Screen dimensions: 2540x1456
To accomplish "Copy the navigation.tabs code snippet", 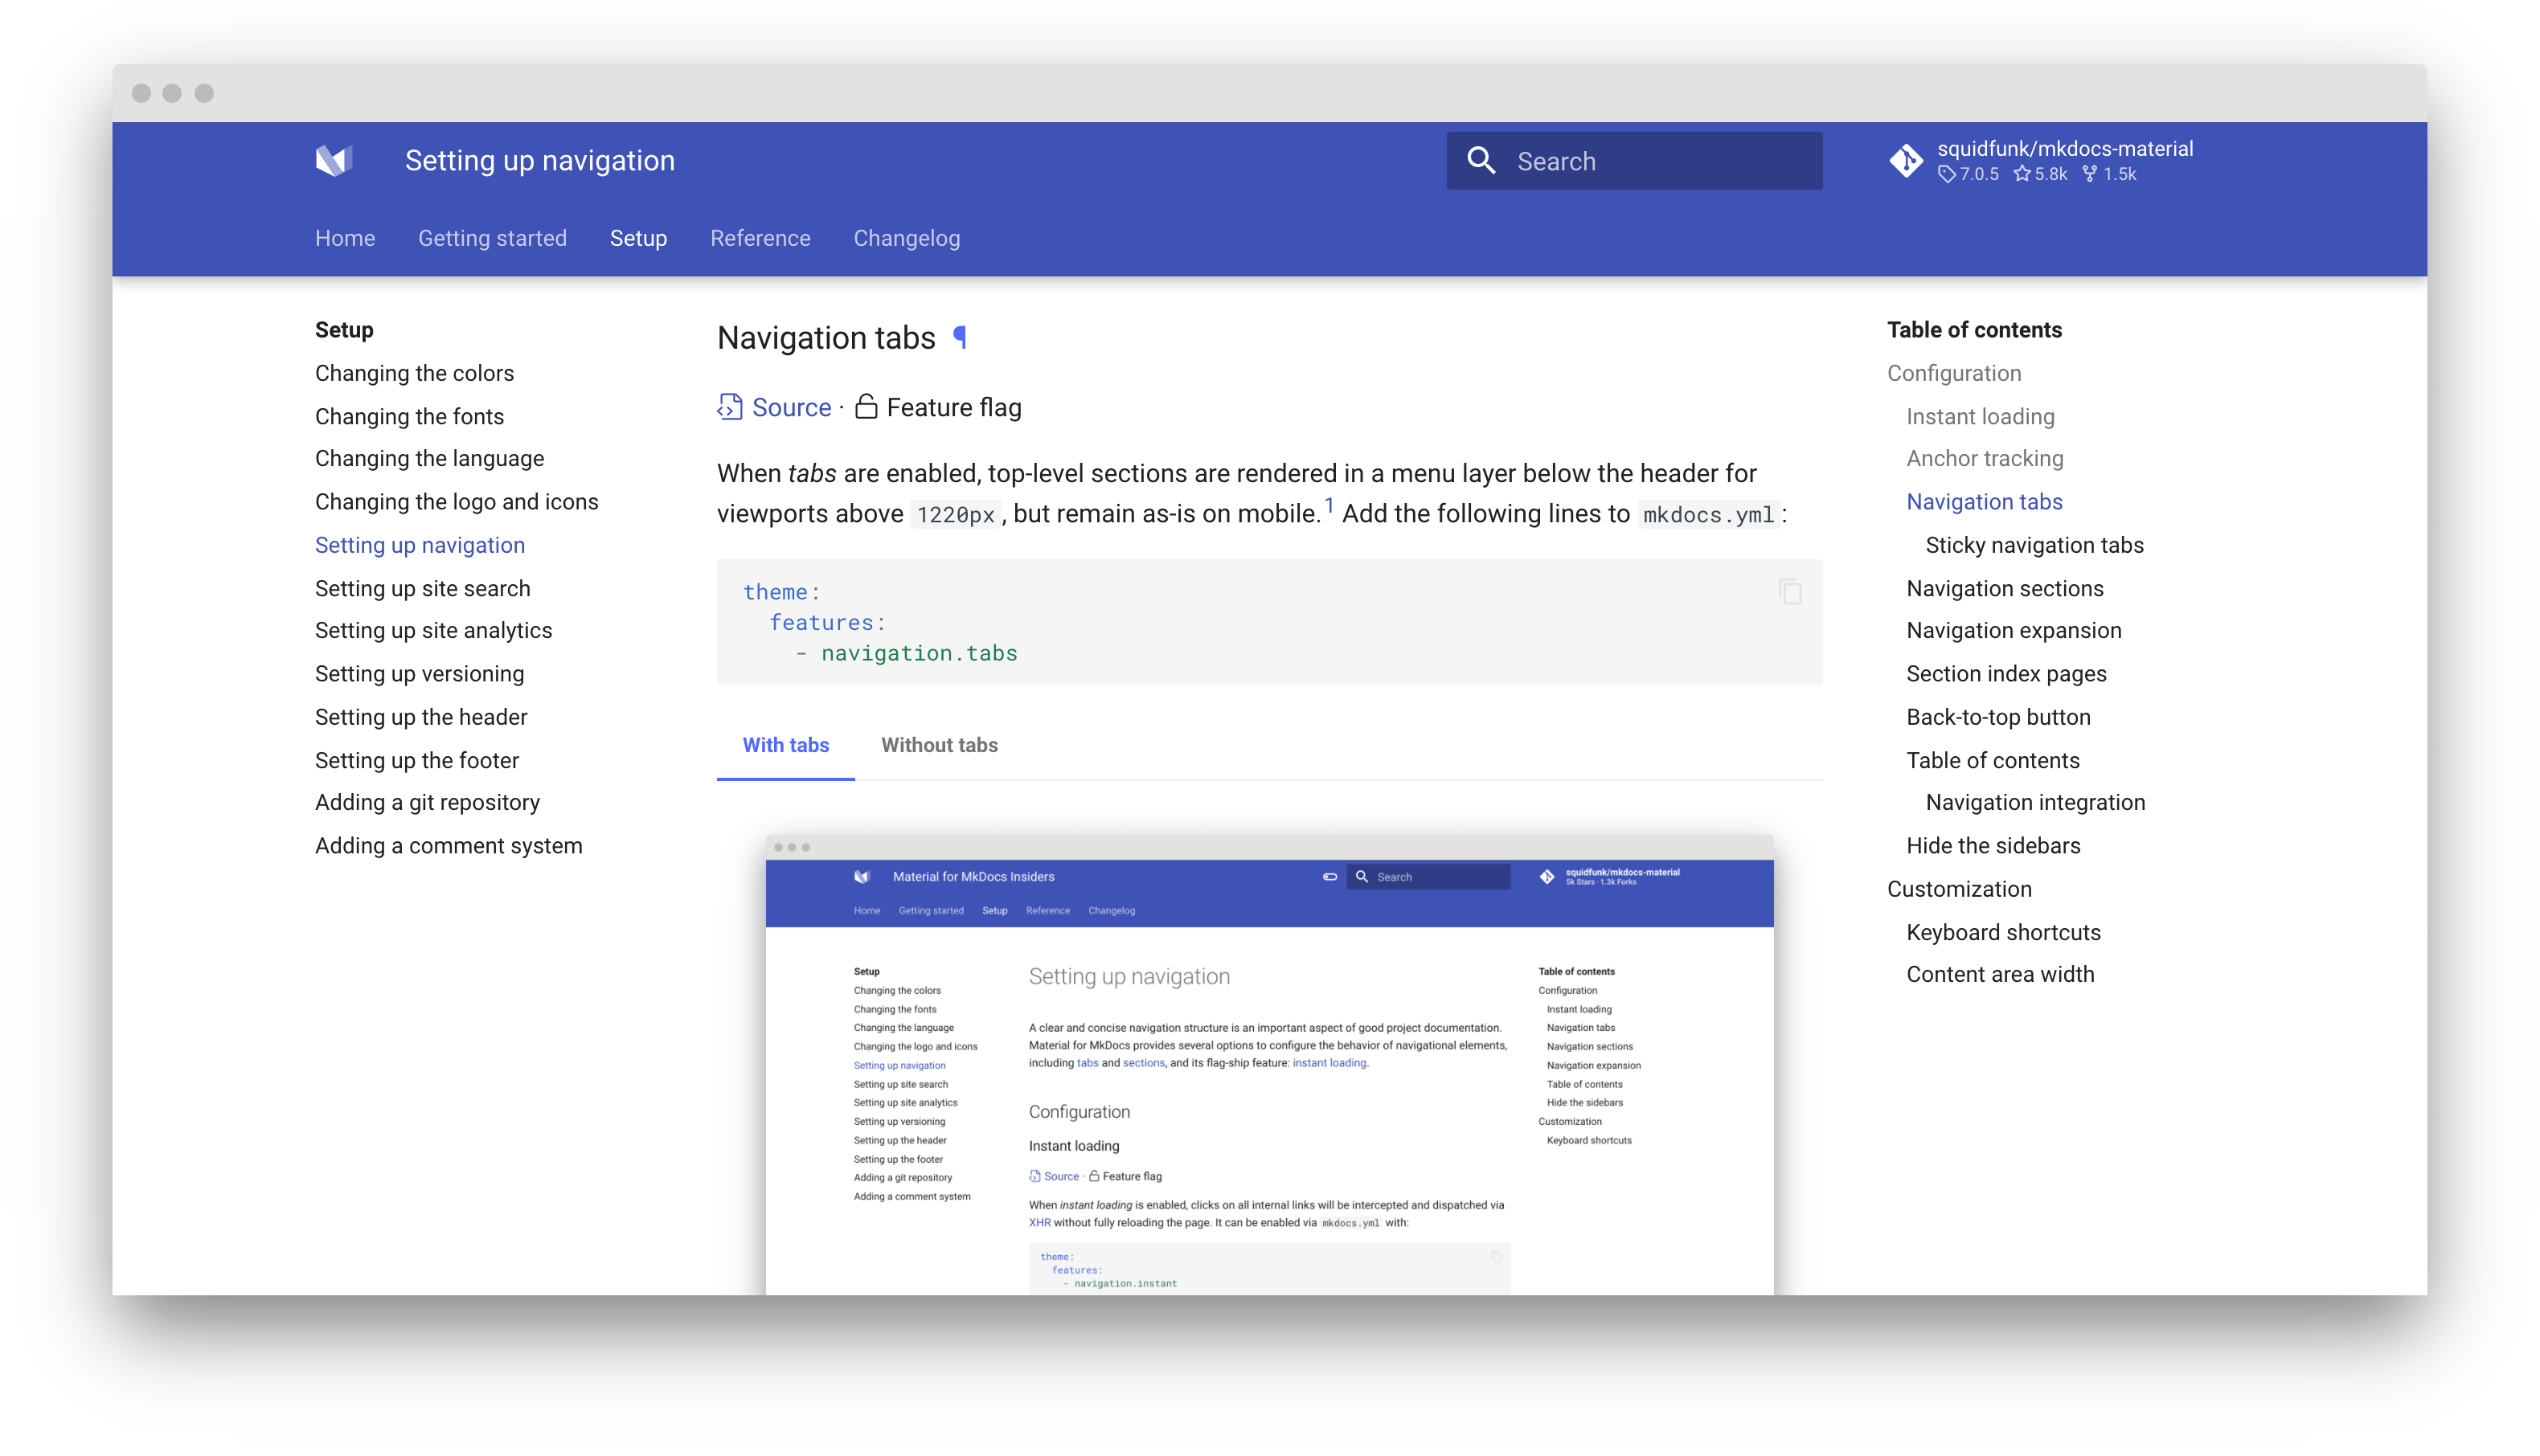I will pos(1789,591).
